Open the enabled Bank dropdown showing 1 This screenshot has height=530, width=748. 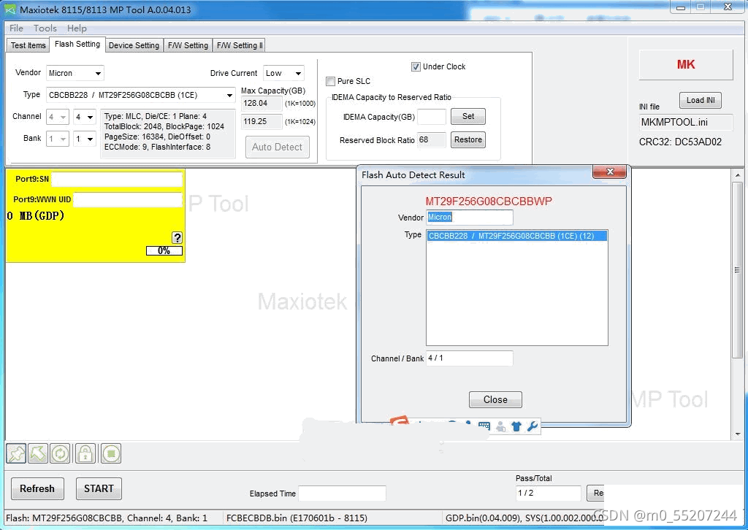click(x=85, y=139)
